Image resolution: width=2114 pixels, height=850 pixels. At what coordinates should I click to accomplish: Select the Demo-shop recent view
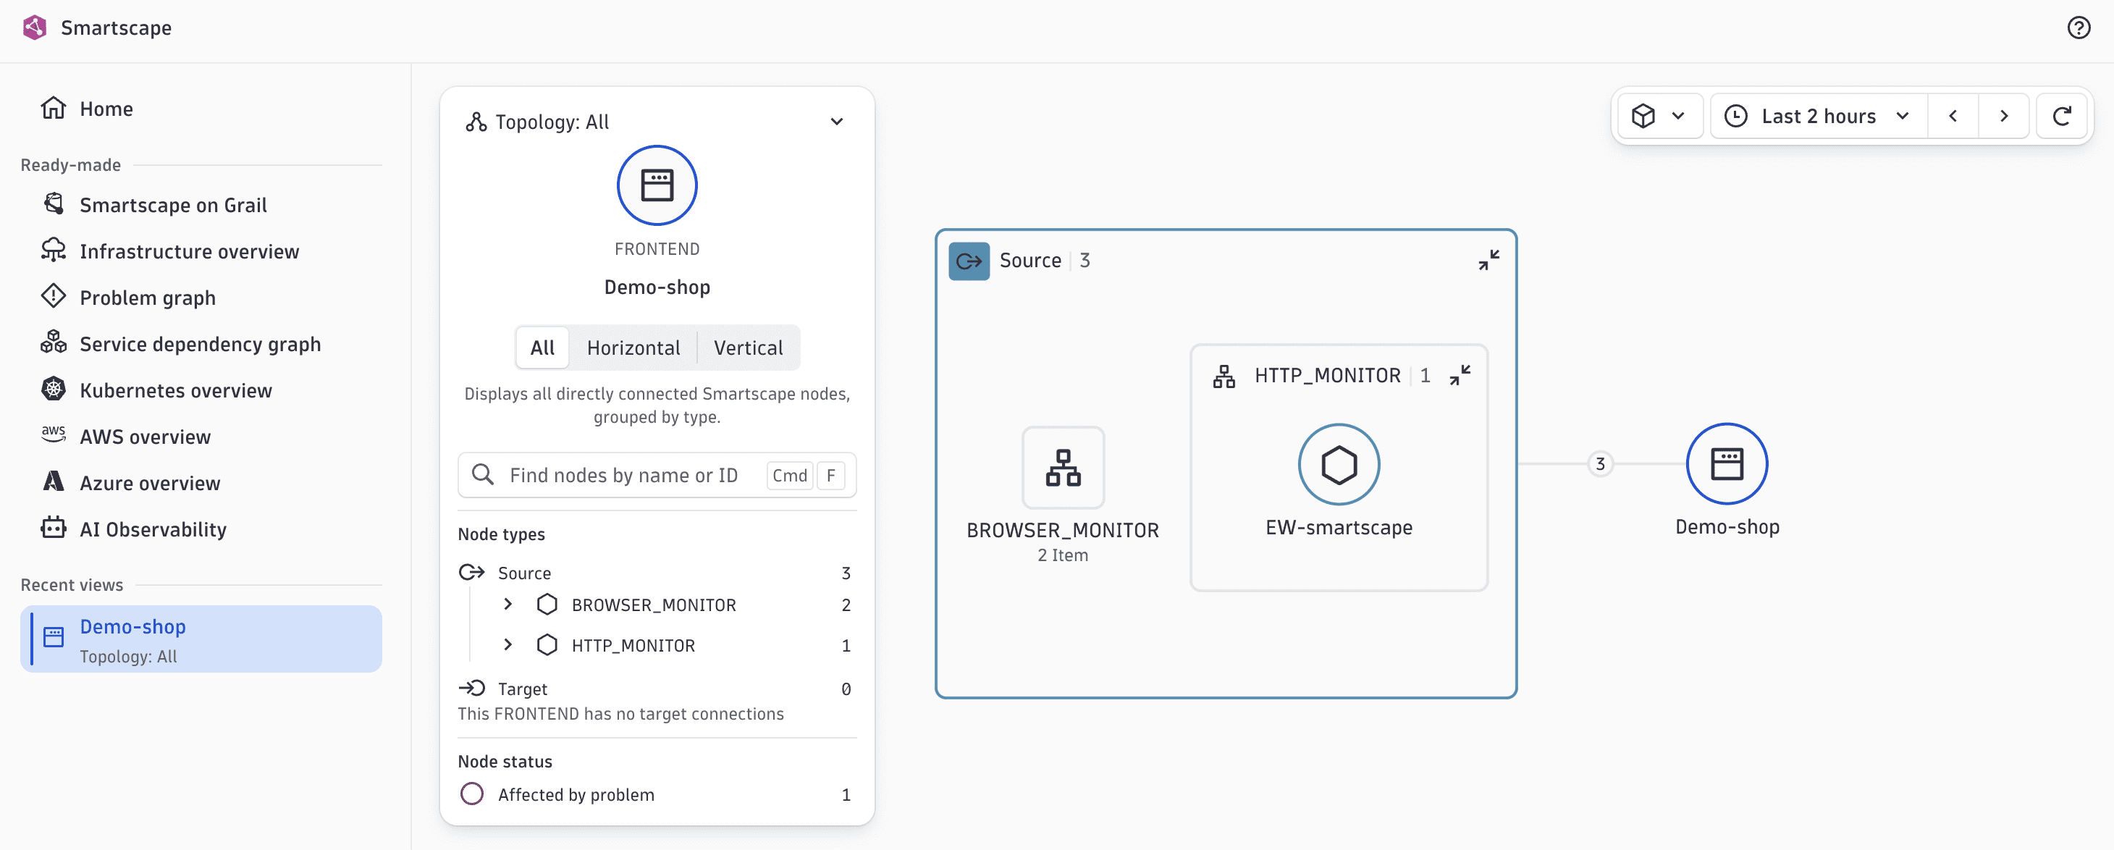click(x=201, y=639)
